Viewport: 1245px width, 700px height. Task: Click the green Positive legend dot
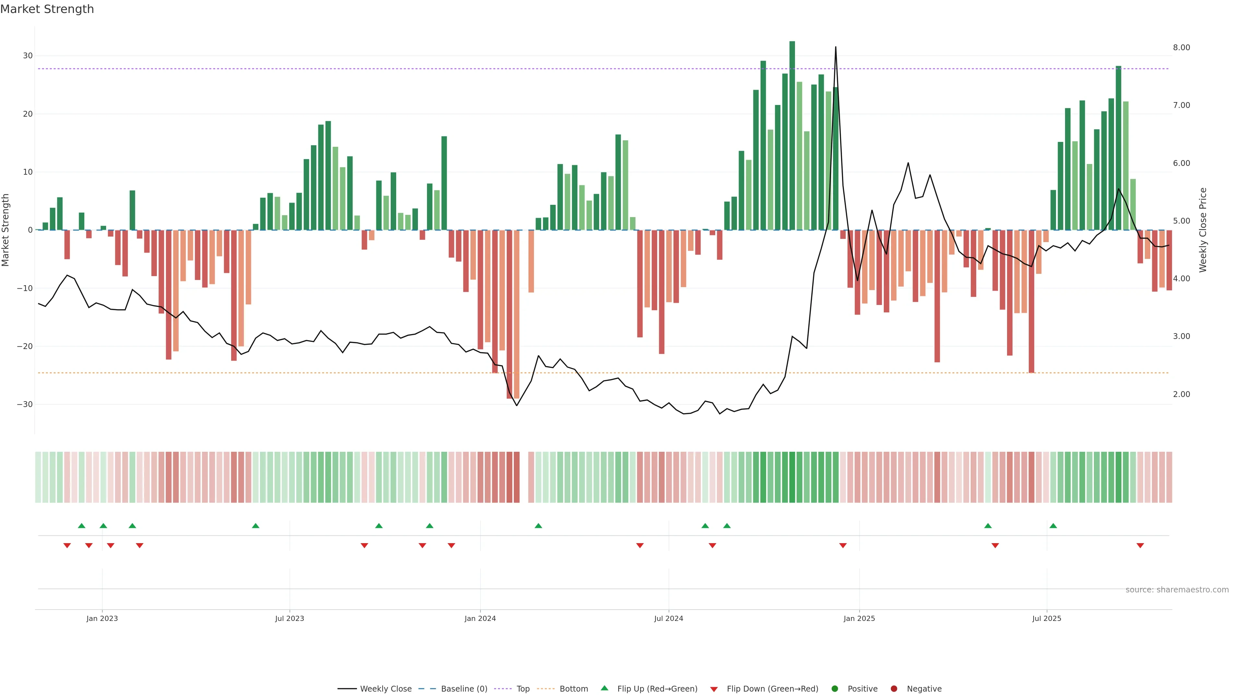pos(835,689)
